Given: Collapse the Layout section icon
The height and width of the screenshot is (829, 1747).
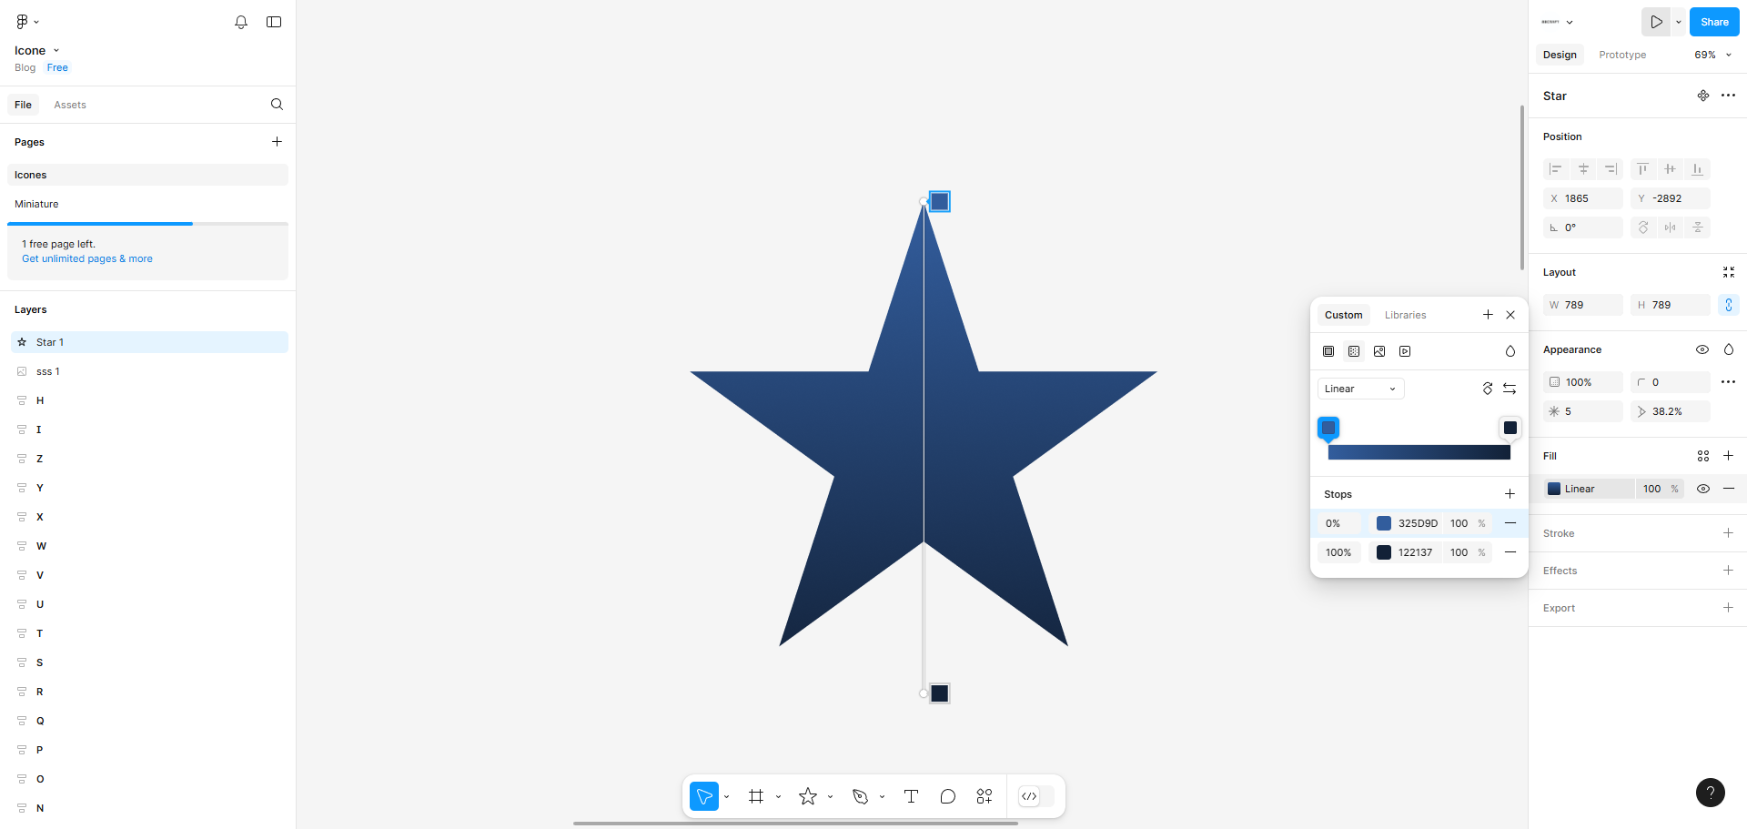Looking at the screenshot, I should (x=1729, y=272).
